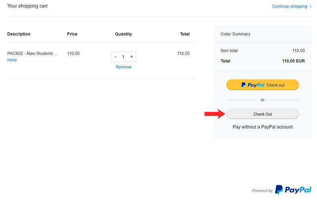Click the red arrow pointing to Check Out

click(215, 114)
